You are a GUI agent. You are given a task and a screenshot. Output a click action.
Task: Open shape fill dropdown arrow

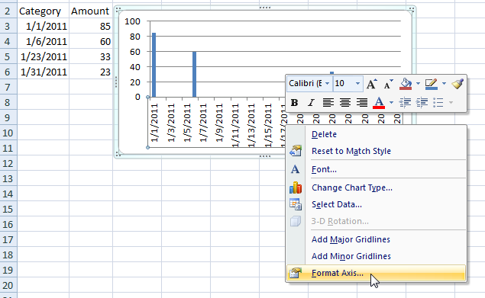pyautogui.click(x=418, y=83)
